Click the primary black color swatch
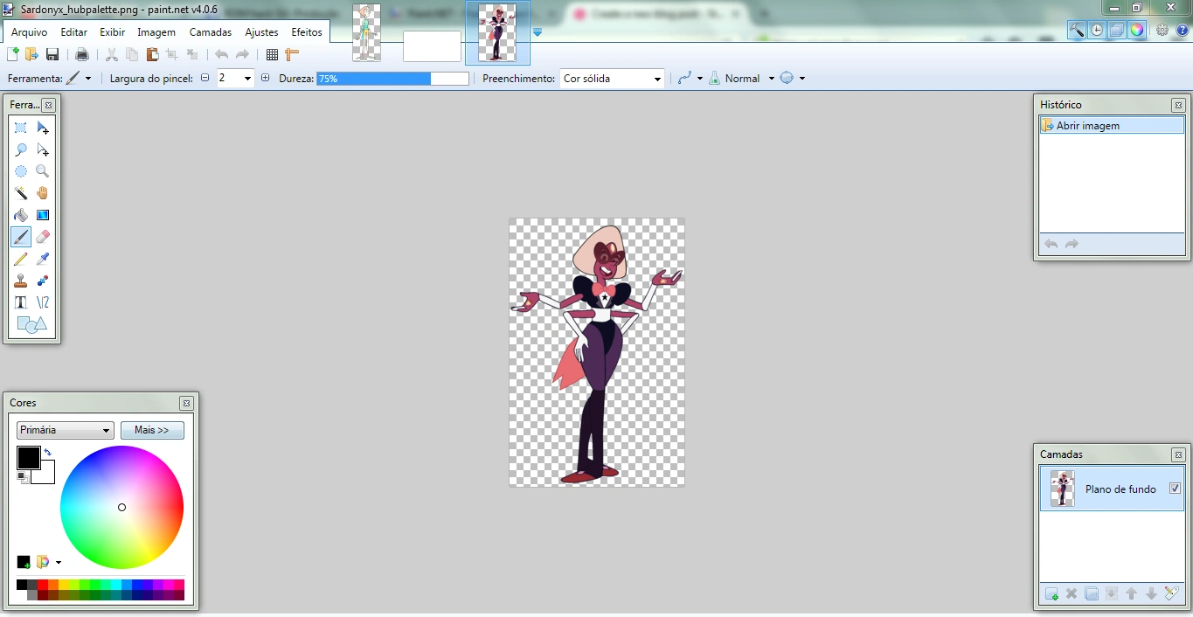1193x617 pixels. click(x=28, y=457)
